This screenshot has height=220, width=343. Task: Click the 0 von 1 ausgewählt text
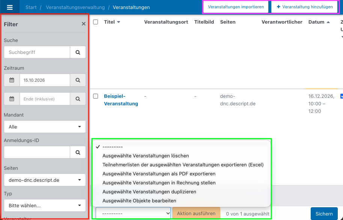pos(248,214)
